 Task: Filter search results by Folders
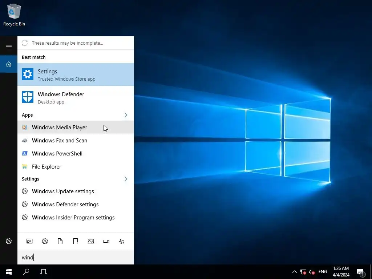[x=76, y=241]
